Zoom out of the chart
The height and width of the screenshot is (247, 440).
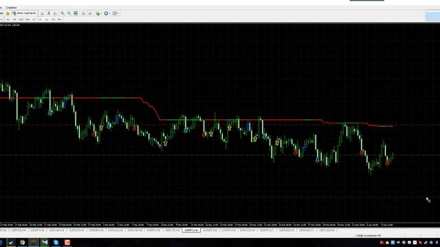[x=69, y=13]
